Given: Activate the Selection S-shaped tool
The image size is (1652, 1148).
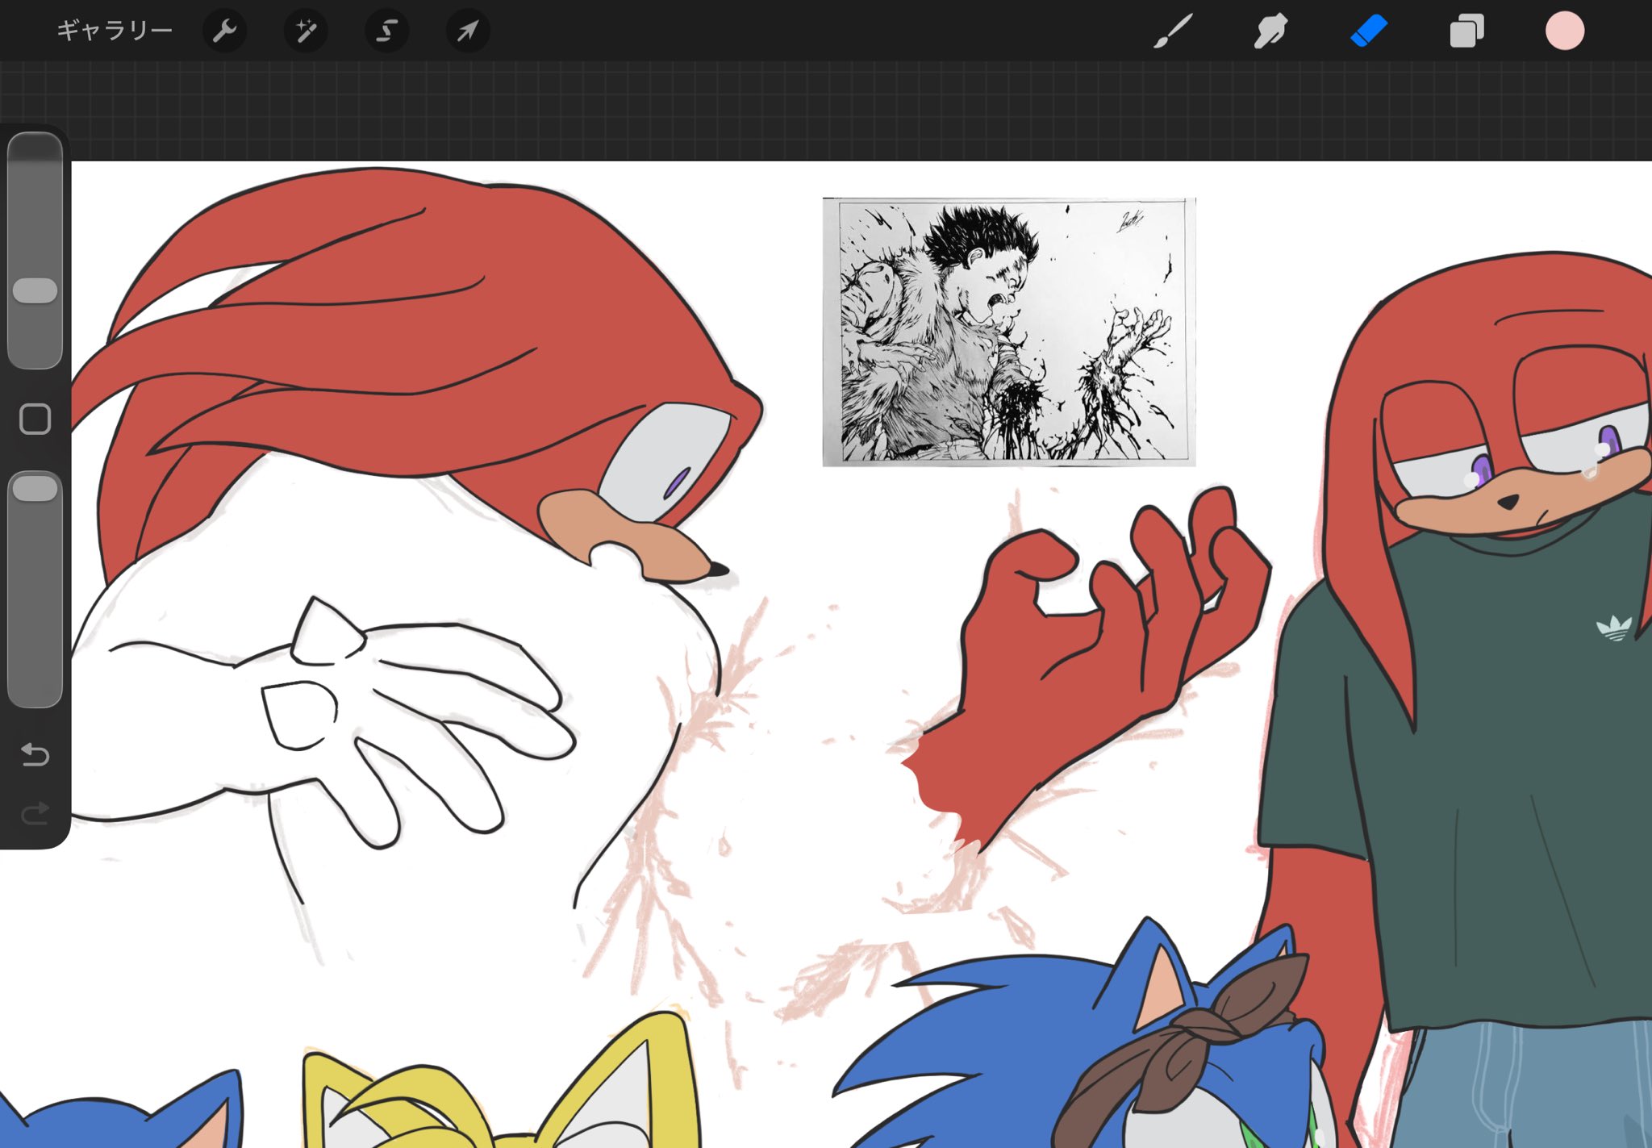Looking at the screenshot, I should 387,31.
